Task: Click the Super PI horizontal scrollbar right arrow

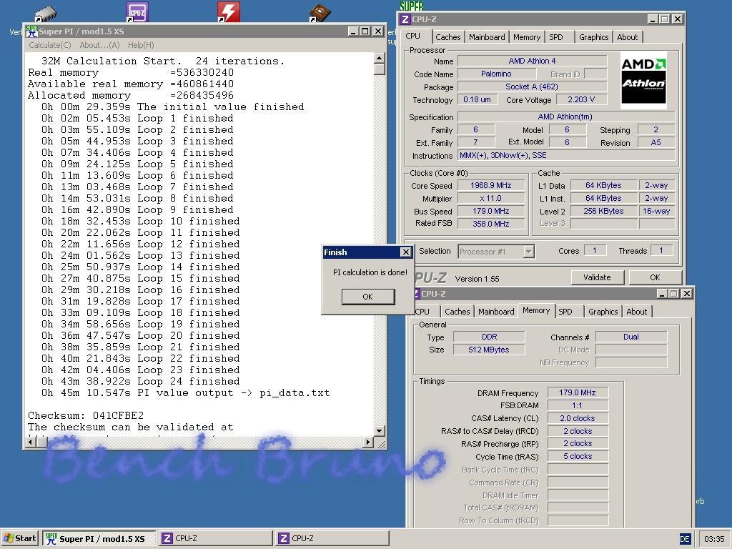Action: [x=368, y=442]
